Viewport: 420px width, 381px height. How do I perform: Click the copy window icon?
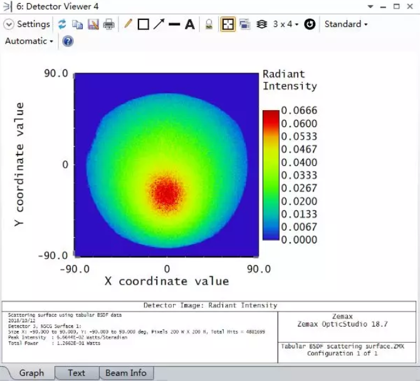[78, 24]
